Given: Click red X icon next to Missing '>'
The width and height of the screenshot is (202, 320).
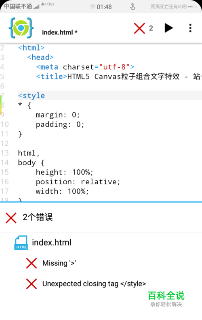Looking at the screenshot, I should tap(32, 263).
